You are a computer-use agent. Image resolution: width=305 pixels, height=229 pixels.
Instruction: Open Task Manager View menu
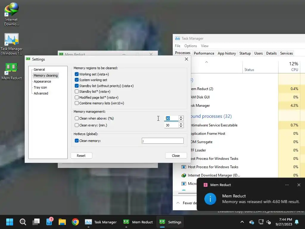(x=205, y=46)
